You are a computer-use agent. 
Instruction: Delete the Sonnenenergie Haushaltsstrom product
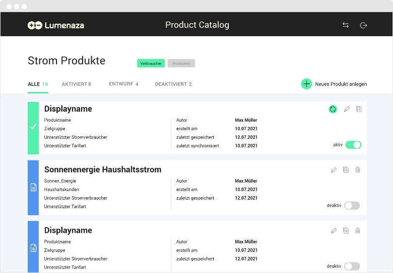click(358, 170)
